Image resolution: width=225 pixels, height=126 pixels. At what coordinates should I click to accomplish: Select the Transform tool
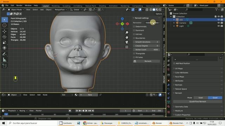click(5, 48)
